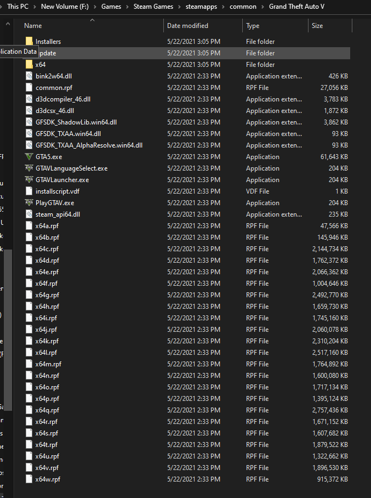The width and height of the screenshot is (371, 498).
Task: Click the x64k.rpf file icon
Action: click(x=29, y=341)
